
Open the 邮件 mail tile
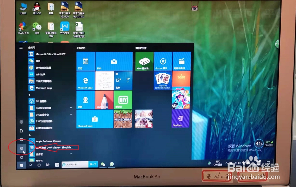114,61
